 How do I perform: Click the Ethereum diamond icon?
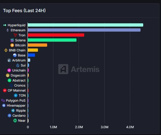tap(8, 30)
